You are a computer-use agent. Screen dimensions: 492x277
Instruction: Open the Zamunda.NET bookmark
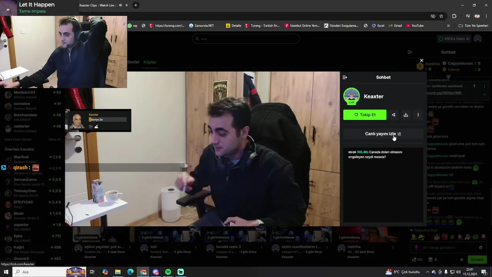click(201, 26)
